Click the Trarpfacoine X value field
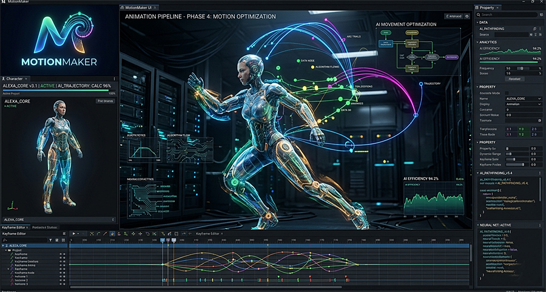Image resolution: width=546 pixels, height=292 pixels. [510, 129]
